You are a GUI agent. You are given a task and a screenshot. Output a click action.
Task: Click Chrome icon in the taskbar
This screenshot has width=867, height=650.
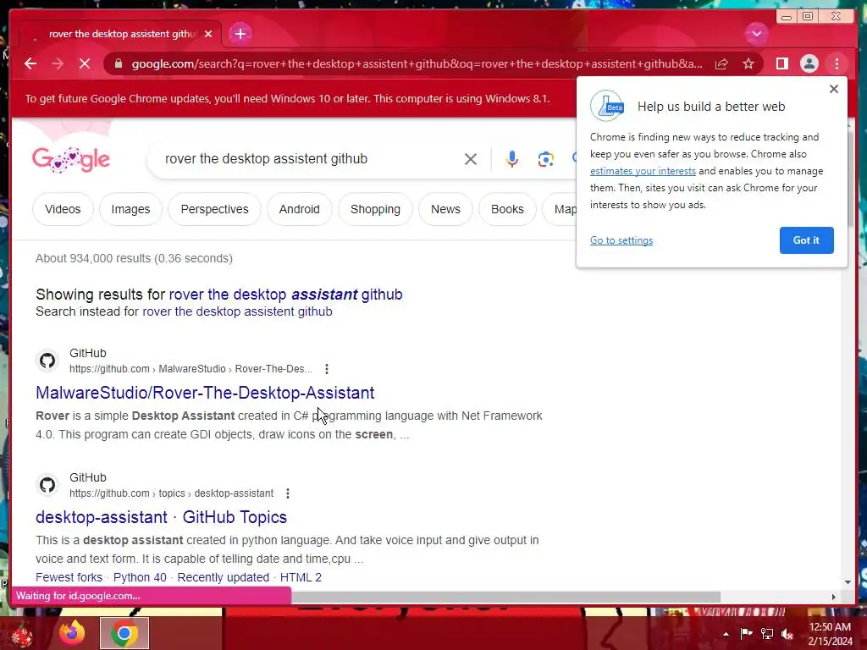coord(124,633)
